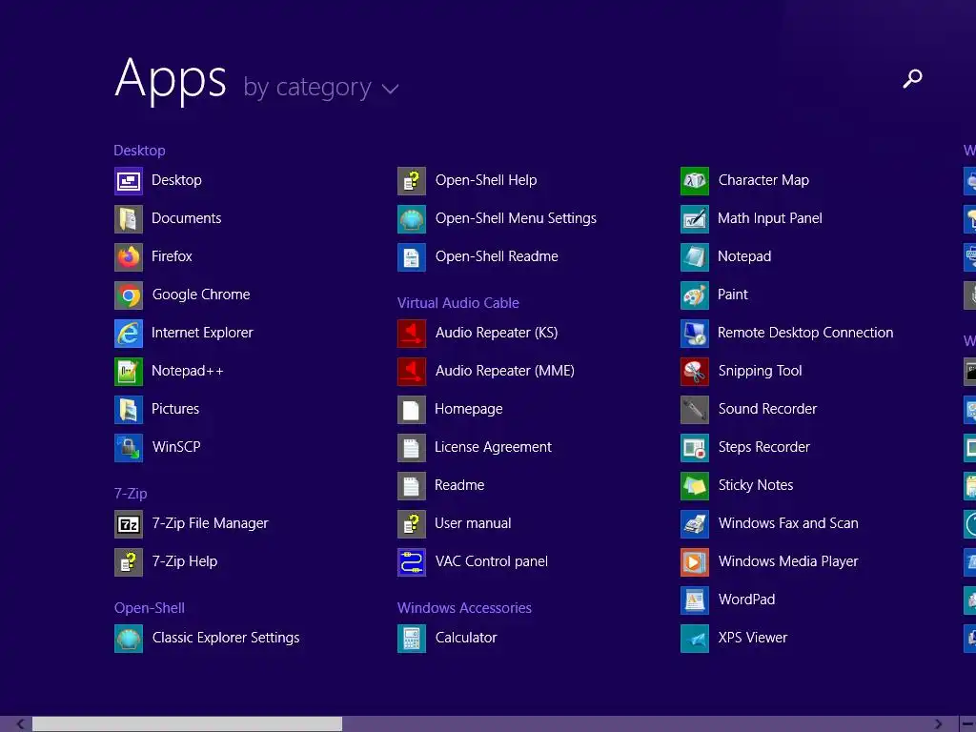Click the 'Character Map' label

pos(763,180)
